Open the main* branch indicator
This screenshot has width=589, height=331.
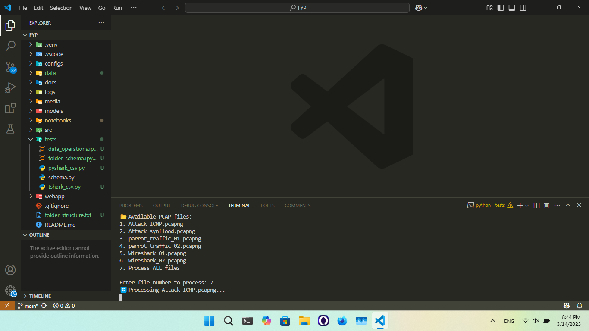coord(28,306)
